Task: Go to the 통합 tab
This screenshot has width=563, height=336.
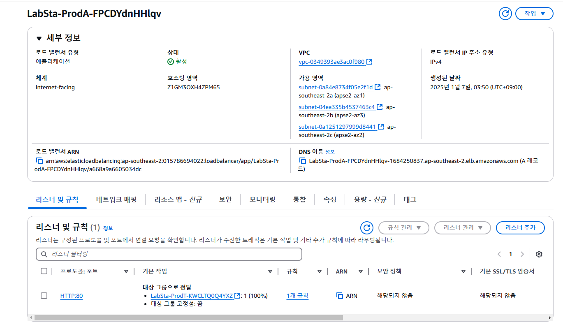Action: click(299, 199)
